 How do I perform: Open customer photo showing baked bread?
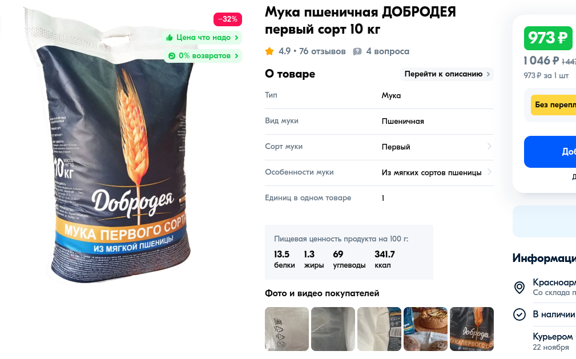425,329
